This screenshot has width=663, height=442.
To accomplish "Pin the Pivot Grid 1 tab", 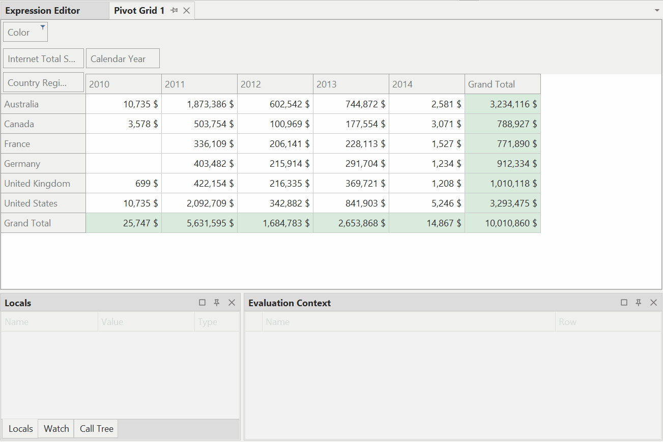I will tap(174, 11).
